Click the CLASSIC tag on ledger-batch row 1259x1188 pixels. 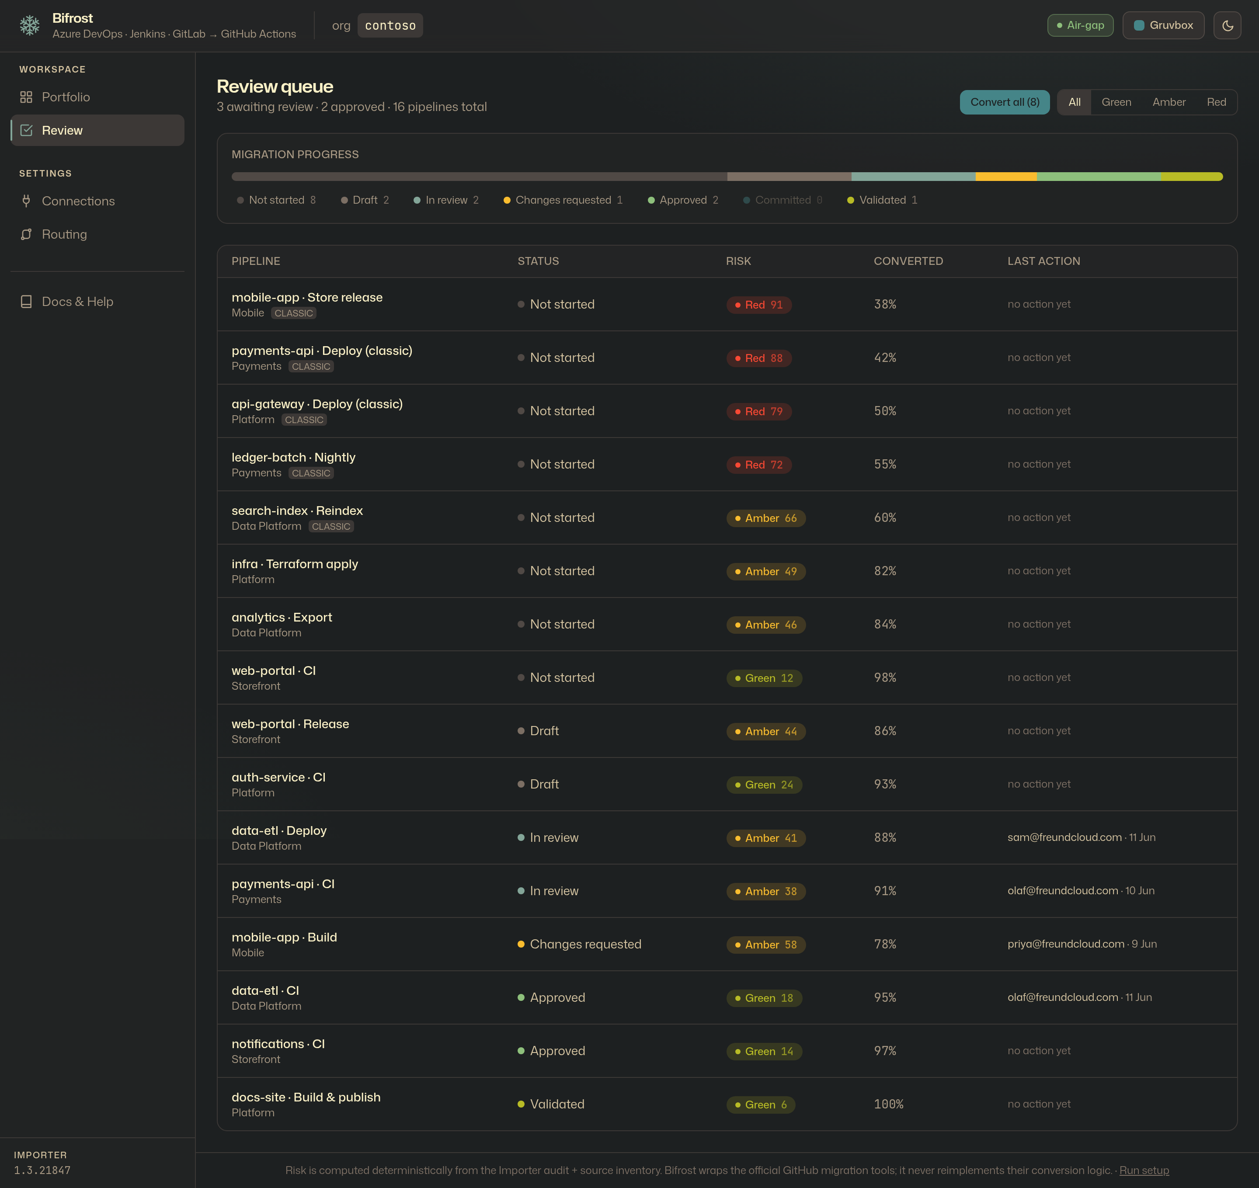[311, 473]
